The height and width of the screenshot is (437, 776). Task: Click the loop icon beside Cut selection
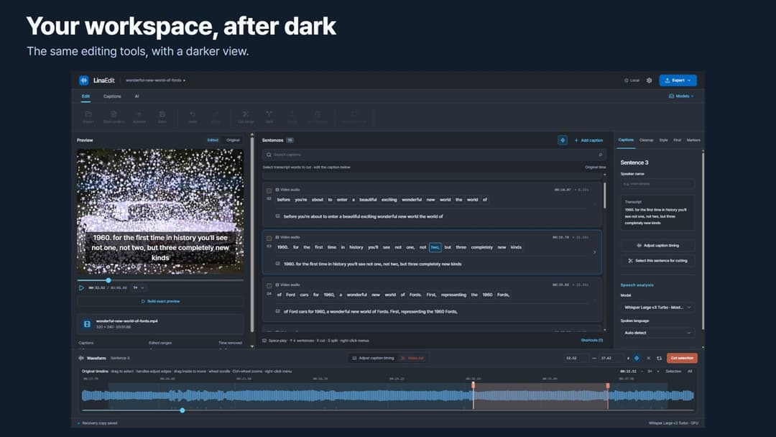tap(659, 358)
